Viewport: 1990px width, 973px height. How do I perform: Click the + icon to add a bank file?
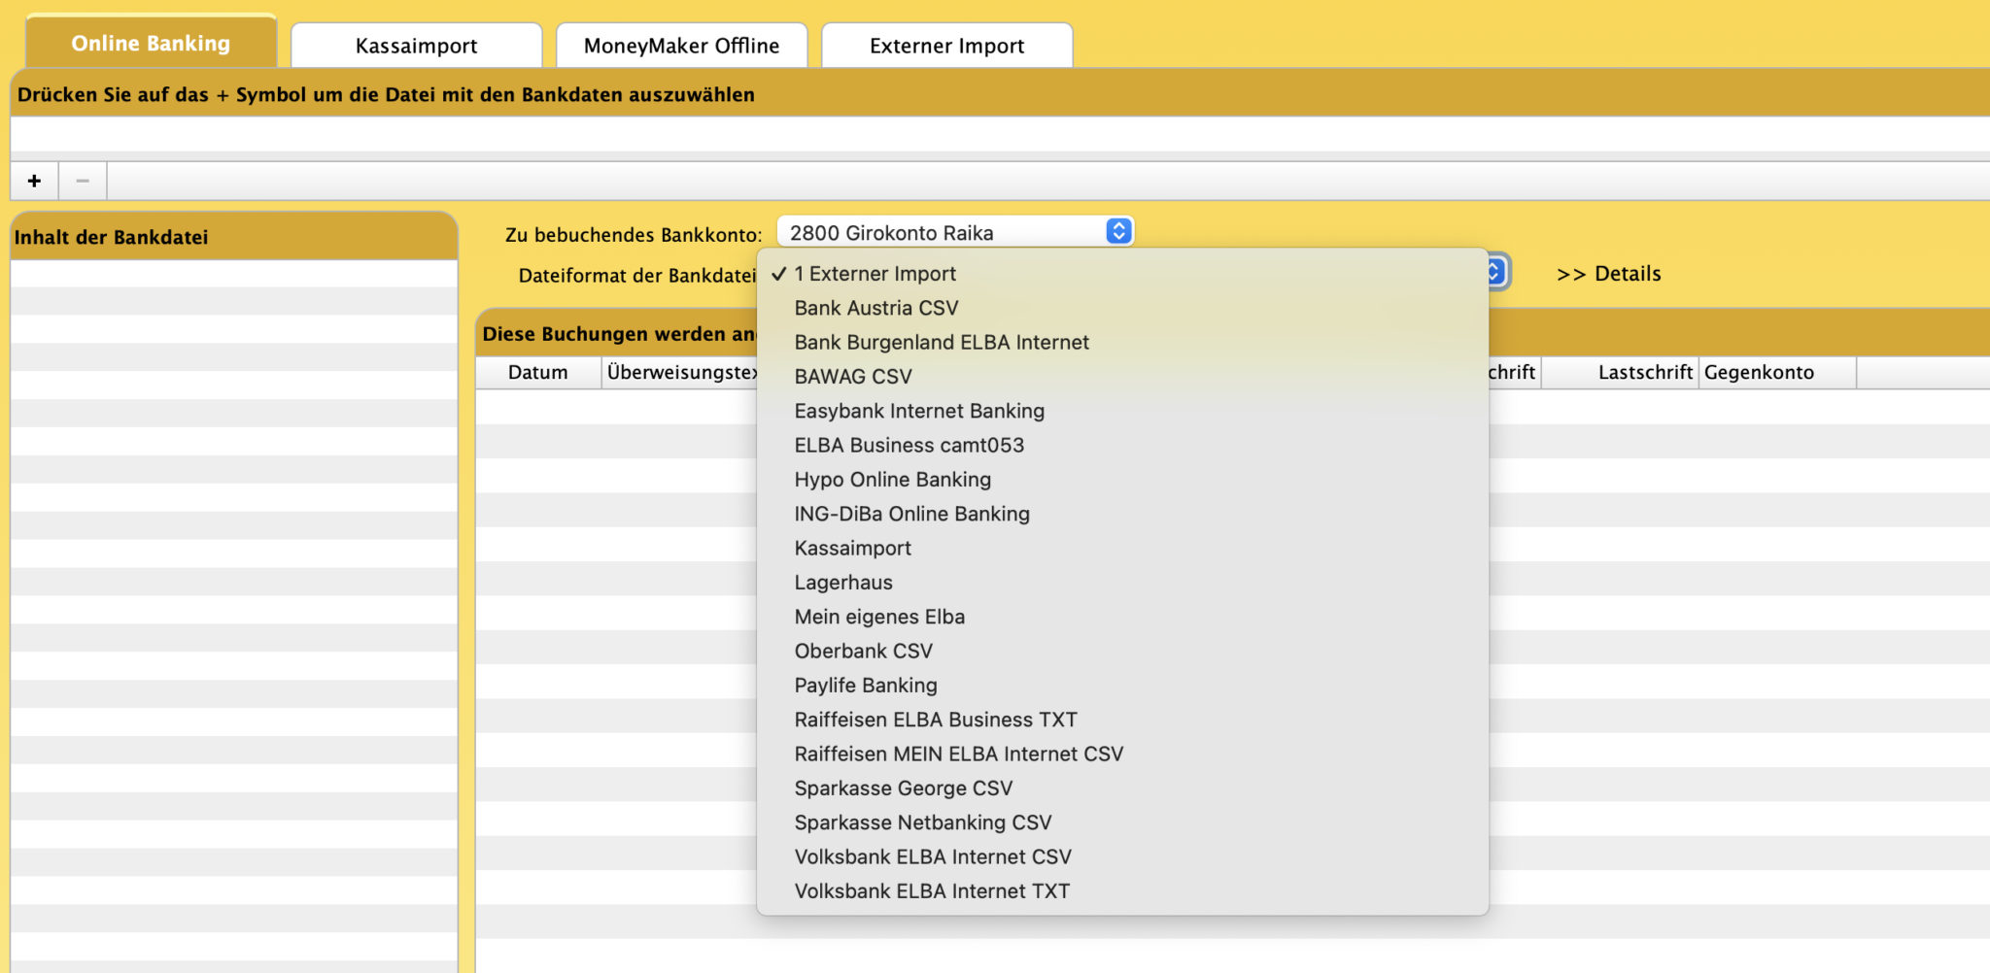coord(35,180)
